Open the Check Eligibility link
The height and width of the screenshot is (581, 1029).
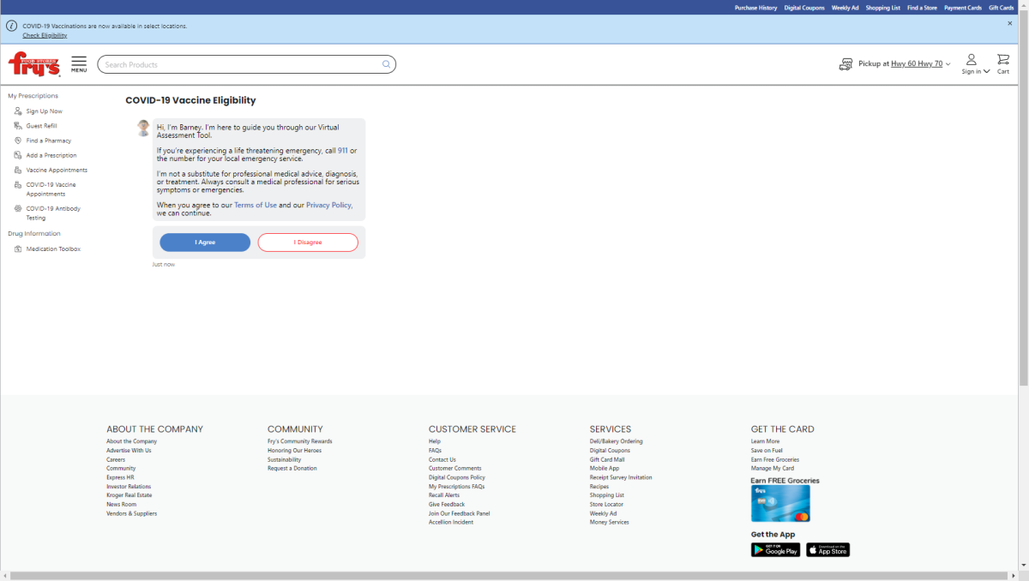click(45, 35)
